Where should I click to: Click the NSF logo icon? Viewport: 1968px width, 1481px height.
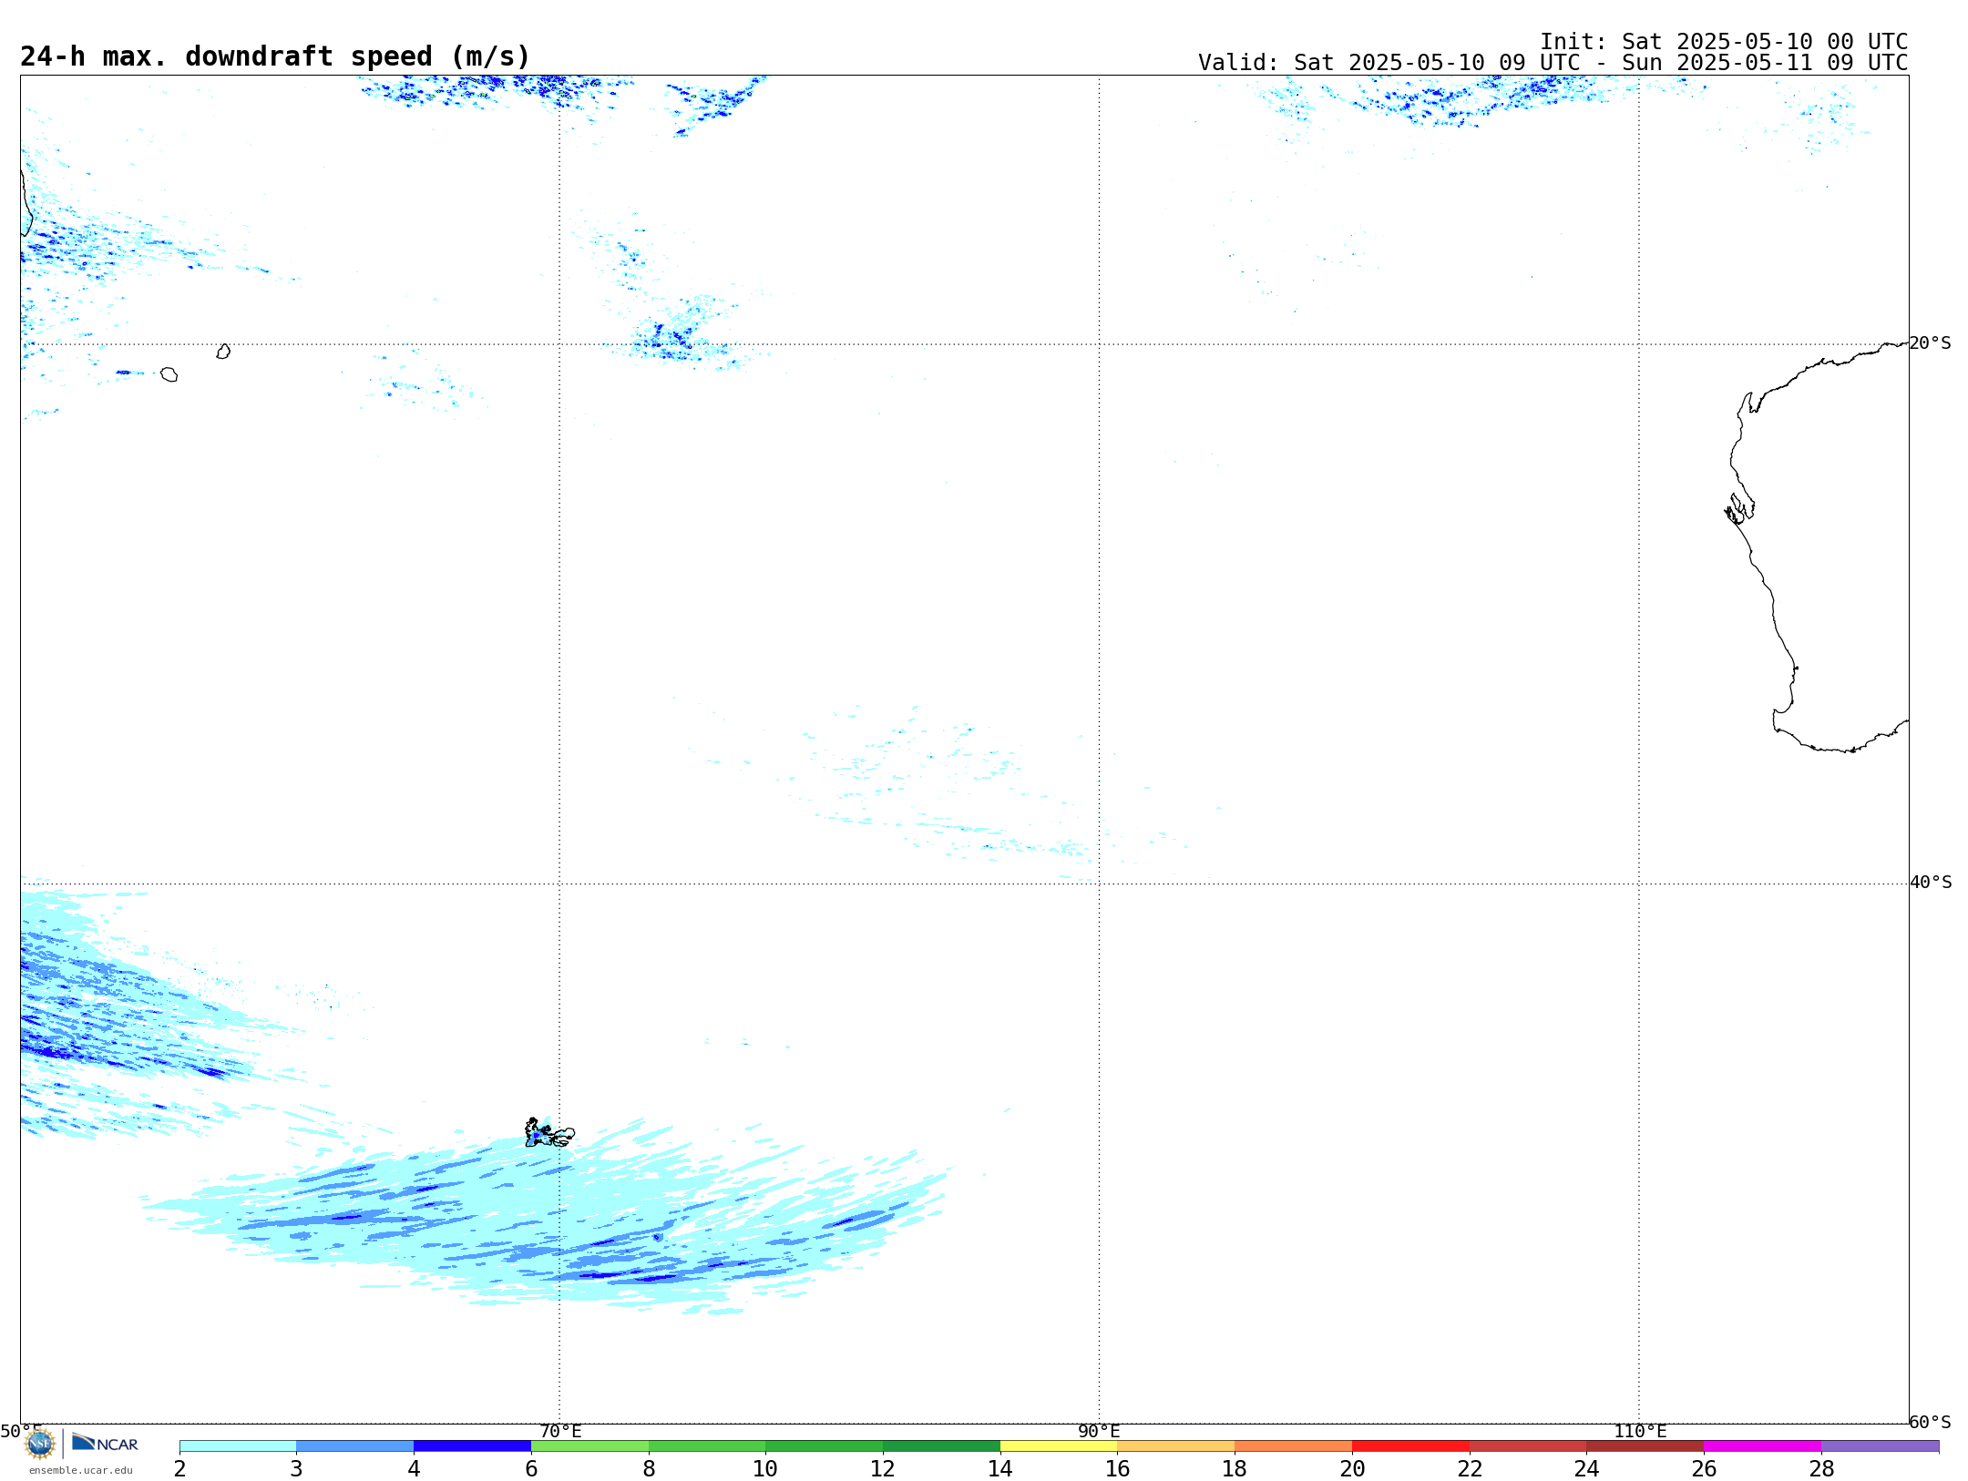[40, 1444]
